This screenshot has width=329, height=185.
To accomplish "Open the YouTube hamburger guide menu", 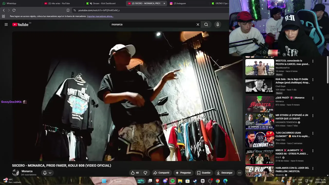I will pos(6,24).
